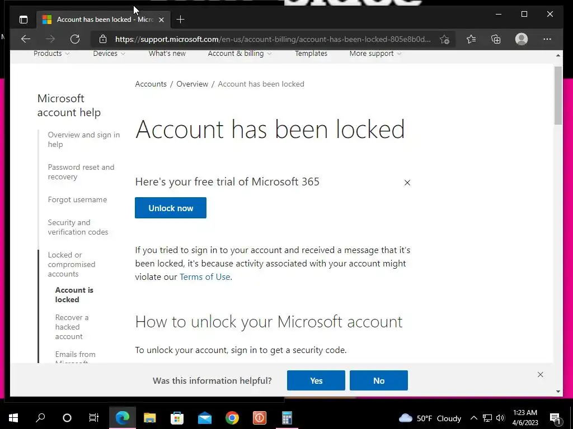Image resolution: width=573 pixels, height=429 pixels.
Task: Select Account is locked sidebar item
Action: click(x=74, y=295)
